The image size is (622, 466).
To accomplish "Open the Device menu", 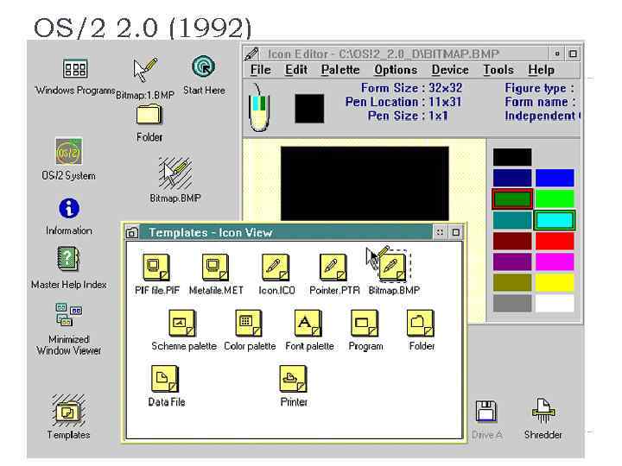I will (450, 70).
